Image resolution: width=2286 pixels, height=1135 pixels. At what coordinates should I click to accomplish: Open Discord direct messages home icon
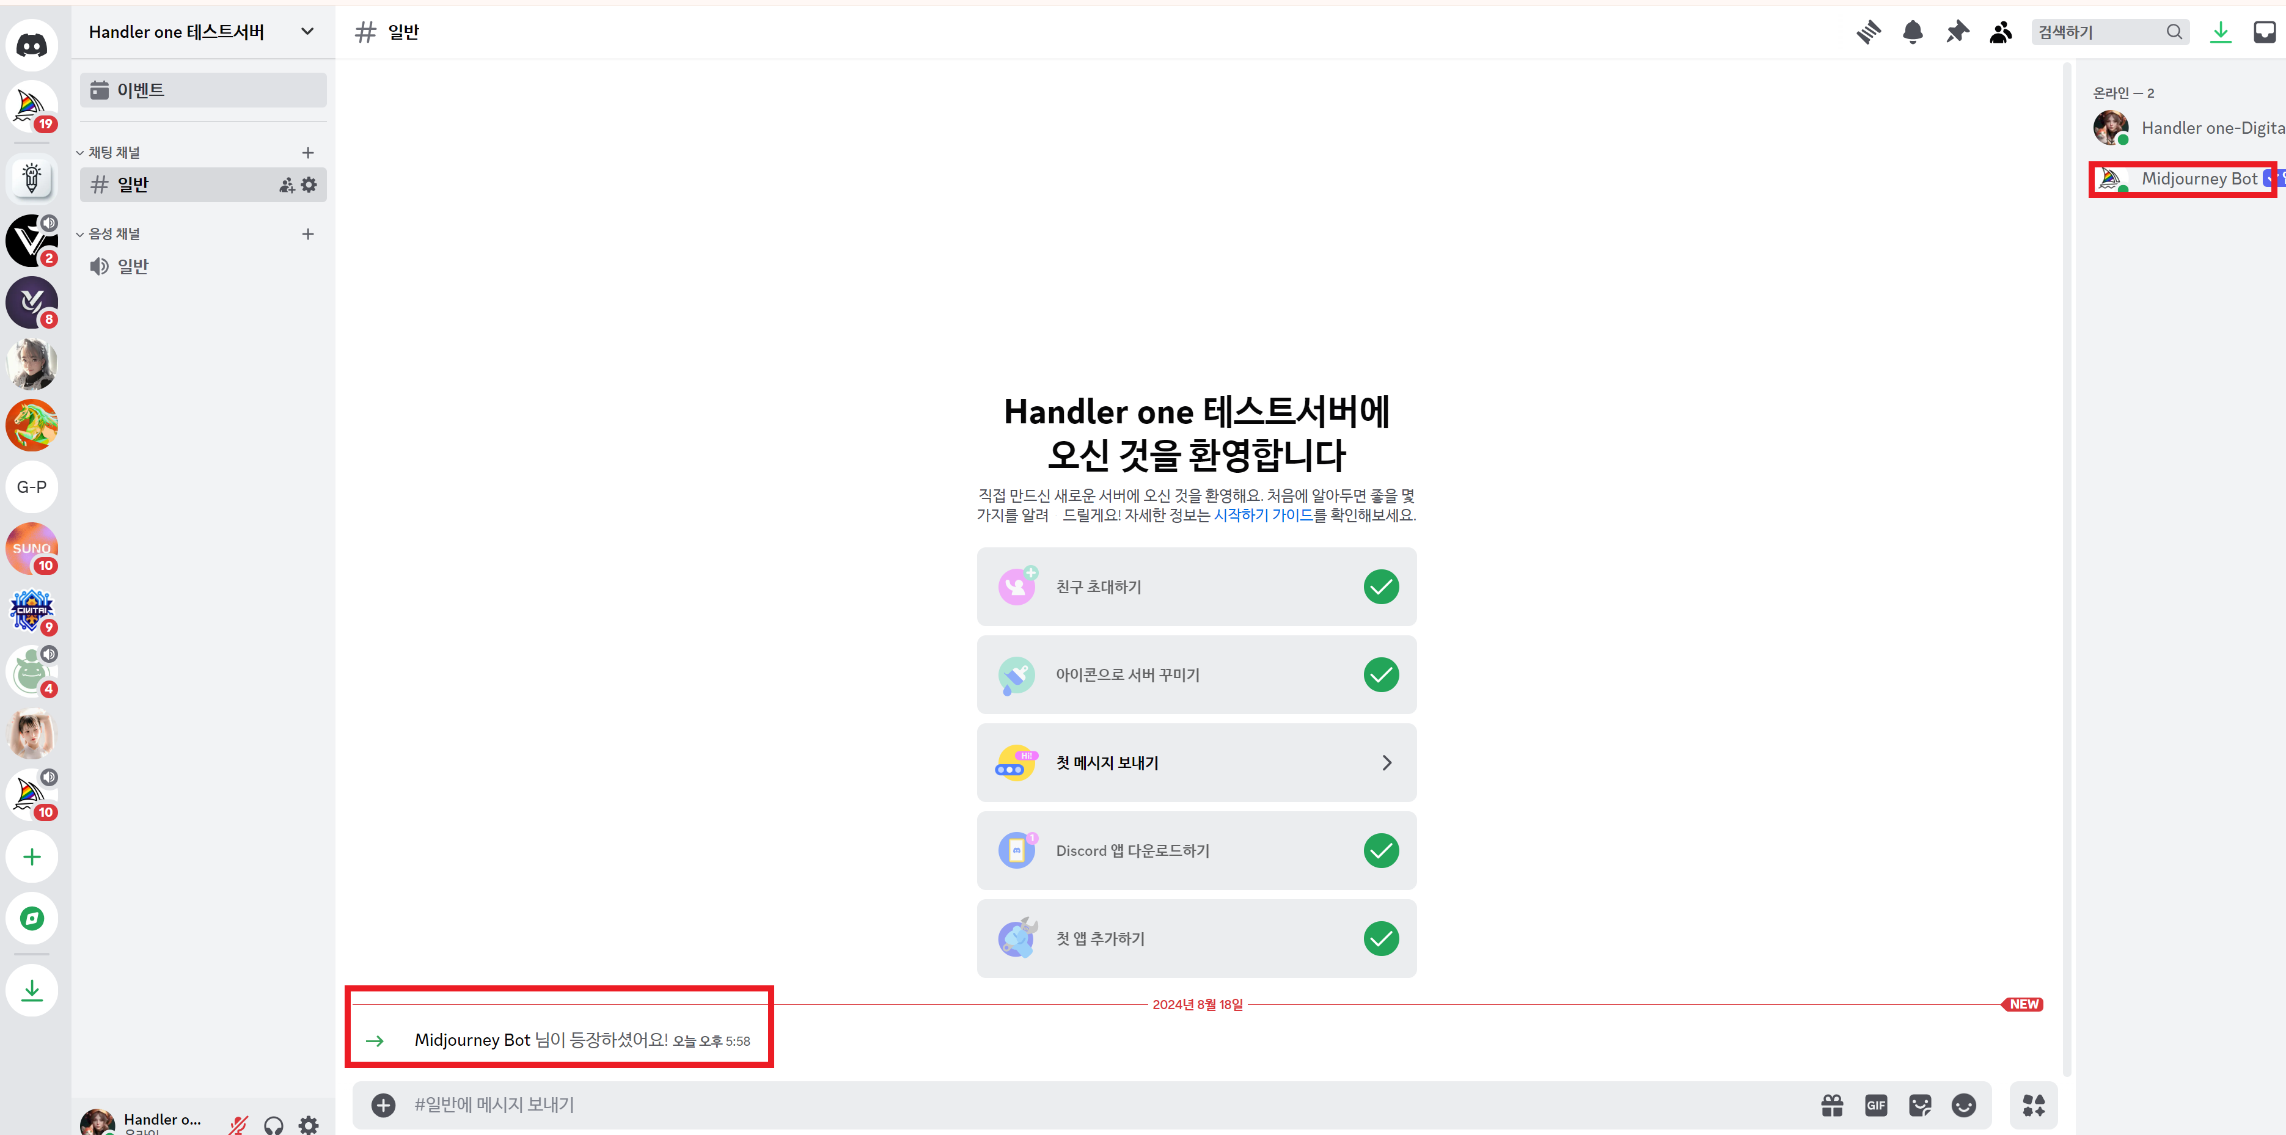coord(32,45)
